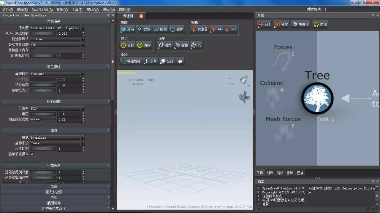380x213 pixels.
Task: Open the 树选择风格 Outline dropdown
Action: 57,39
